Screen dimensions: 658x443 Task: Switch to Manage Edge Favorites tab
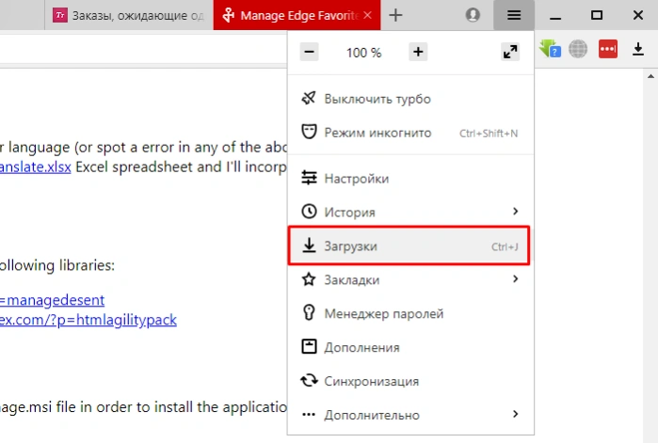click(x=297, y=15)
